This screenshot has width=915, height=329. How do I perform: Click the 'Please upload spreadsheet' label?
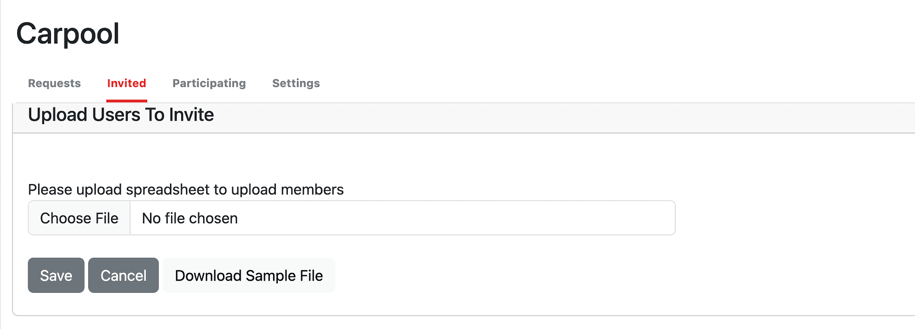186,190
